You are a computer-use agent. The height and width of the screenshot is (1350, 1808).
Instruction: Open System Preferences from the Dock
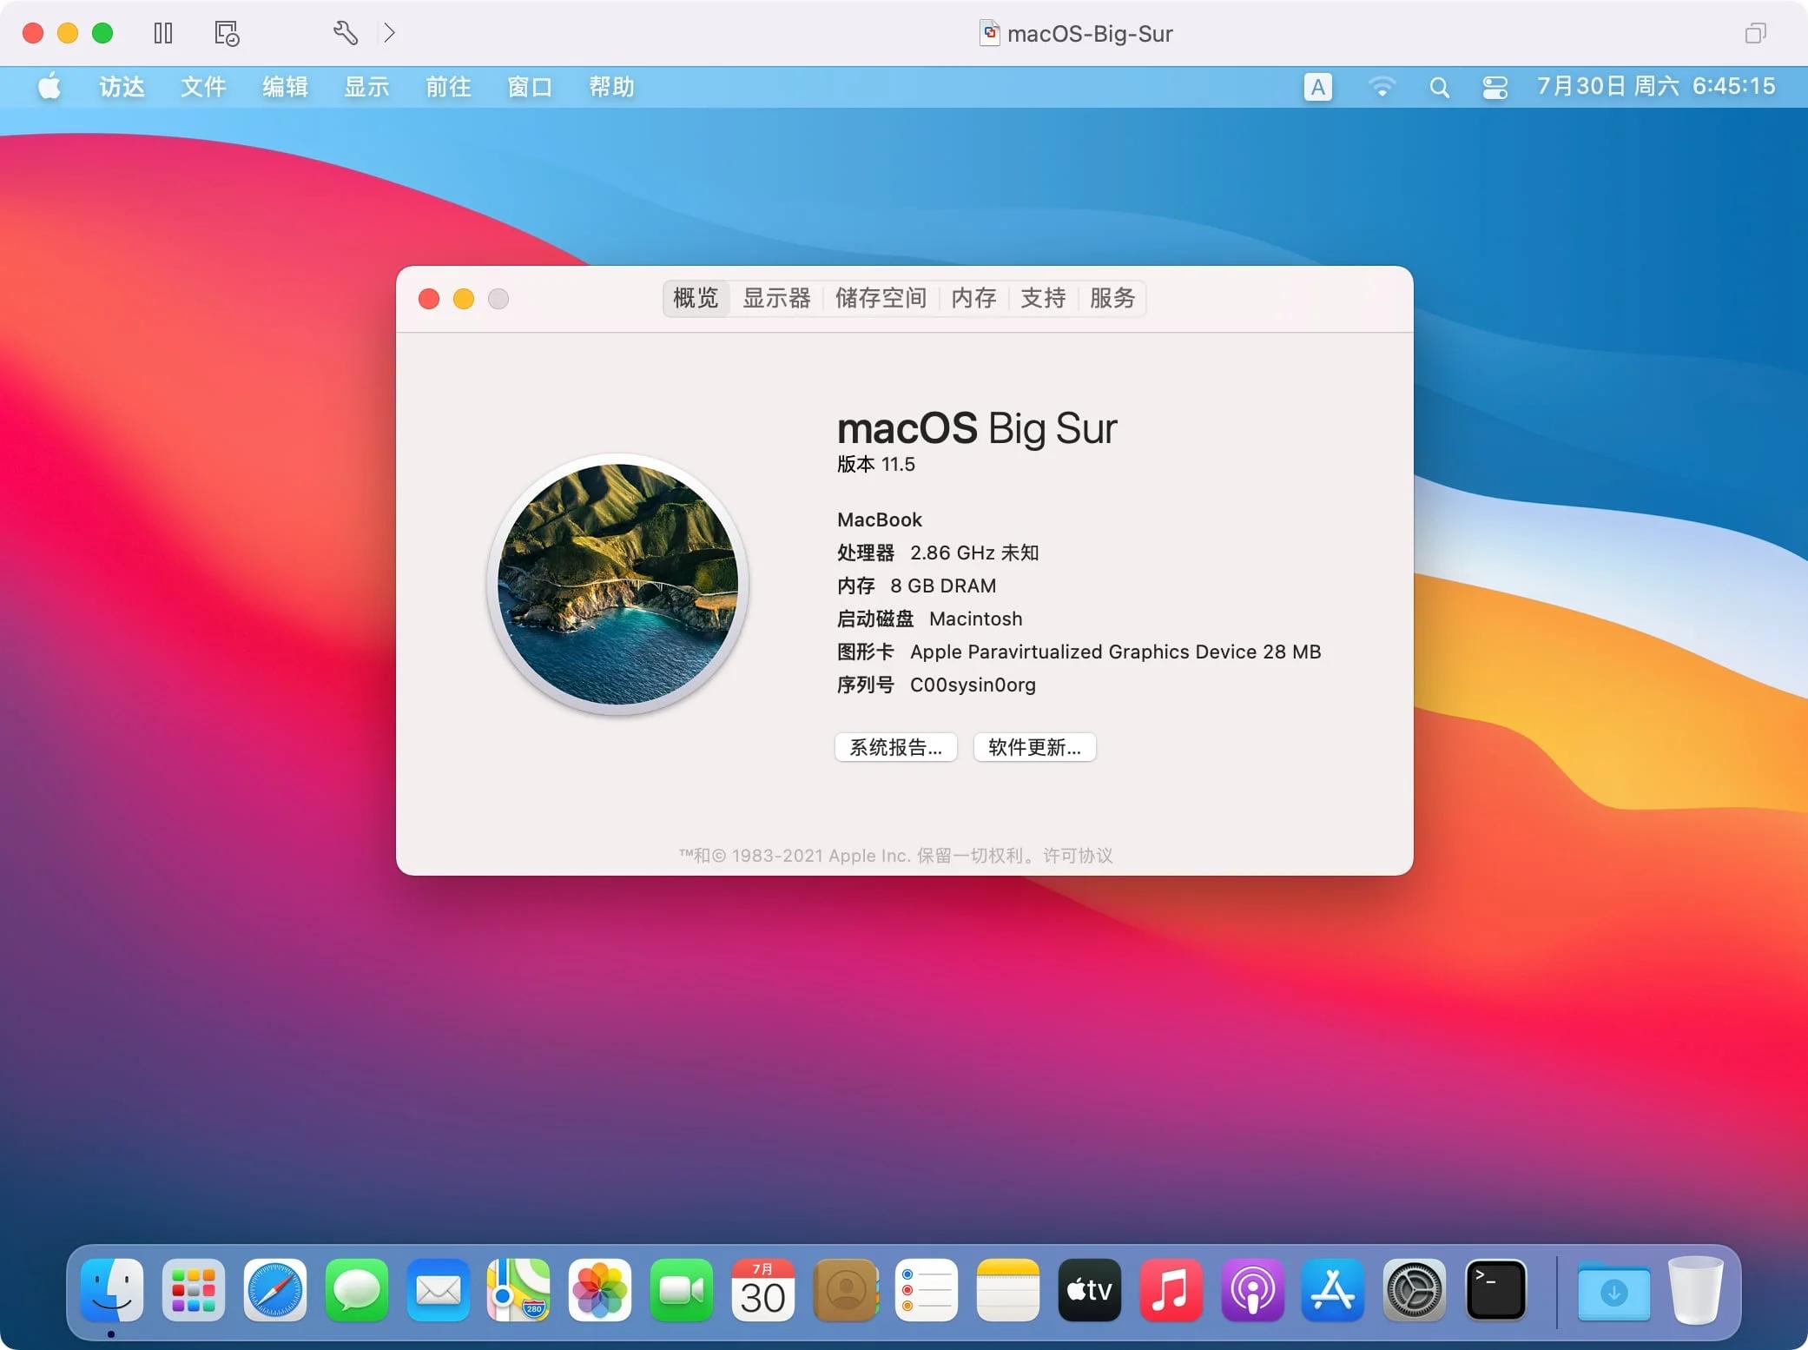tap(1415, 1291)
